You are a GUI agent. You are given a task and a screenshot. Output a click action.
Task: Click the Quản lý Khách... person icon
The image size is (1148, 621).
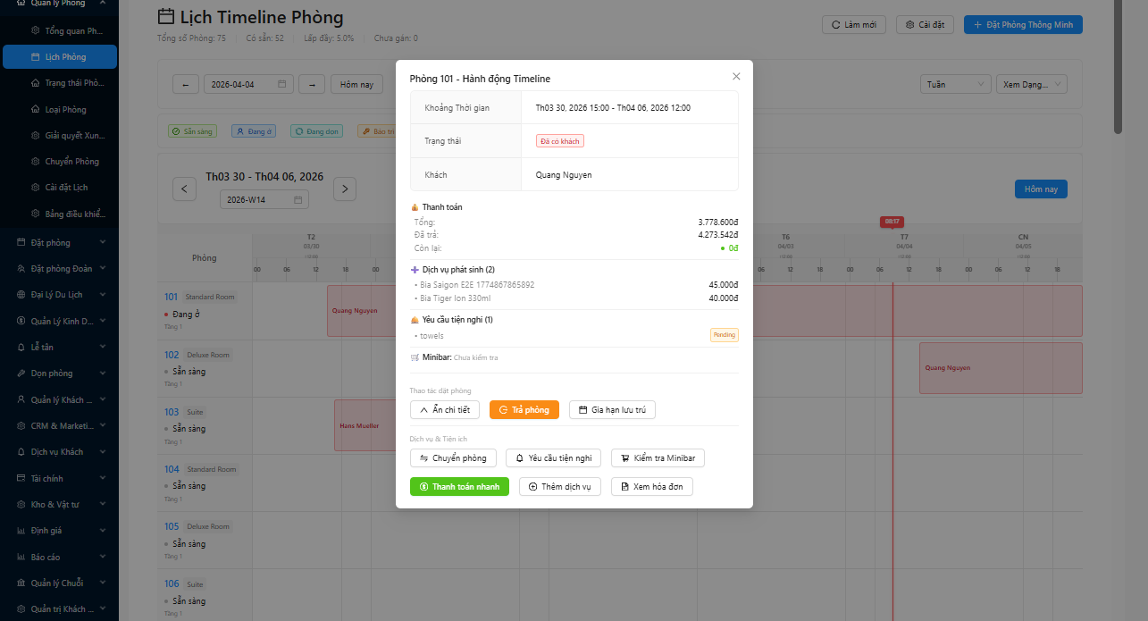tap(21, 399)
